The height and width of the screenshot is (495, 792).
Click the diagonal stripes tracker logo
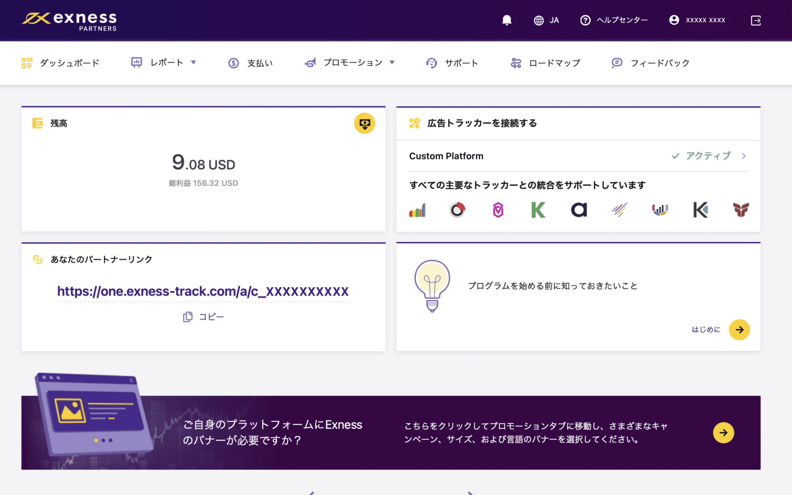click(x=619, y=210)
